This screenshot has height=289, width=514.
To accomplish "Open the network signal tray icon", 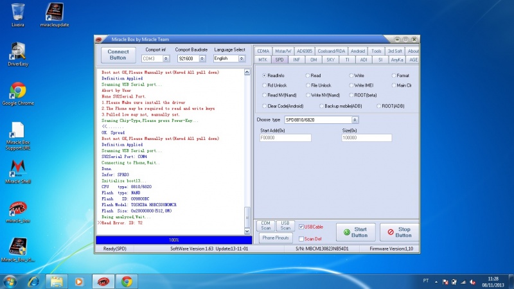I will coord(463,282).
